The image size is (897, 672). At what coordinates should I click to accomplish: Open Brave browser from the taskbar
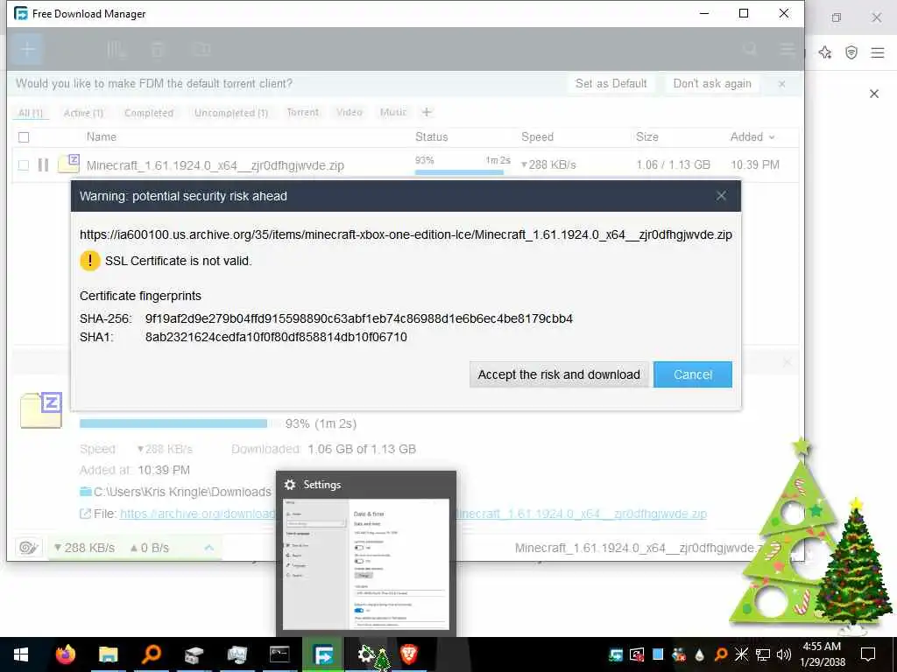coord(408,654)
